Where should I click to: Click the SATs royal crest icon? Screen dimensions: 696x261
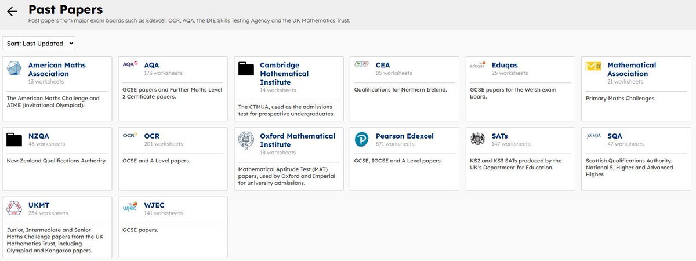[x=478, y=139]
